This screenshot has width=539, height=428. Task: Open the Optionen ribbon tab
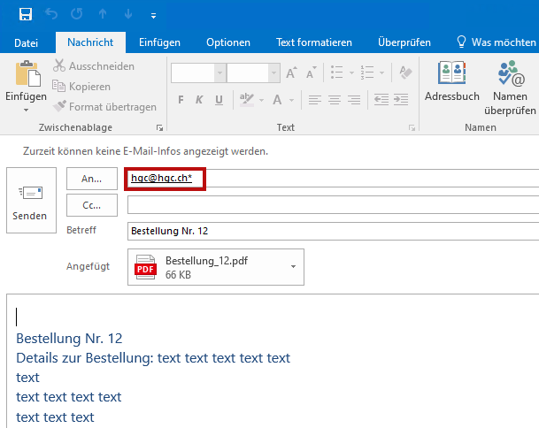click(228, 42)
